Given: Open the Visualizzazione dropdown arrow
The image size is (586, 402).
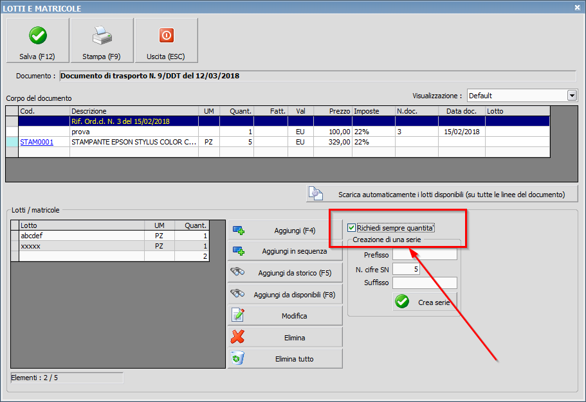Looking at the screenshot, I should click(x=572, y=96).
